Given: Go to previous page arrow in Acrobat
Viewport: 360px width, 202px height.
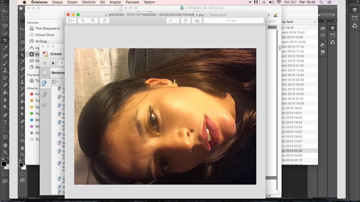Looking at the screenshot, I should (x=45, y=63).
